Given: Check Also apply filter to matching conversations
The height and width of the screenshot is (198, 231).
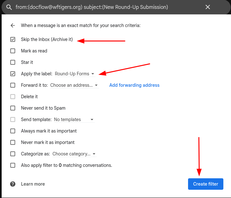Looking at the screenshot, I should (x=13, y=165).
